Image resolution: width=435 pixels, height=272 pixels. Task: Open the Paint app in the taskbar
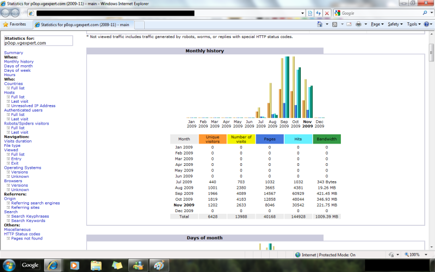pos(158,265)
